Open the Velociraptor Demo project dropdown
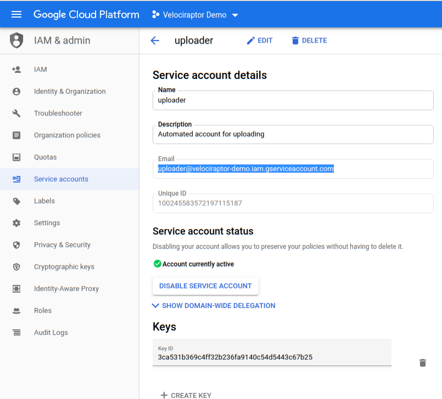 coord(195,15)
